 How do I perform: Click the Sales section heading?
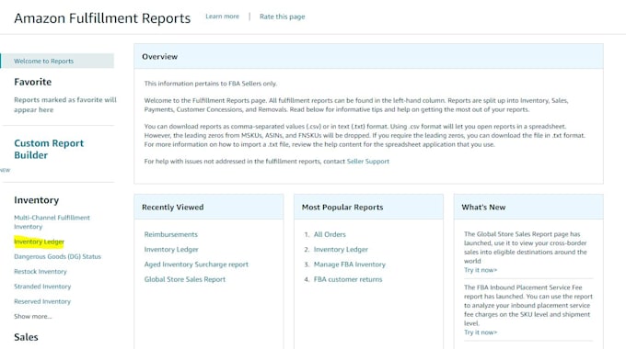26,337
